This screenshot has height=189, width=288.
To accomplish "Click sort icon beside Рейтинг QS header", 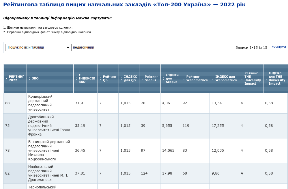I will tap(100, 79).
